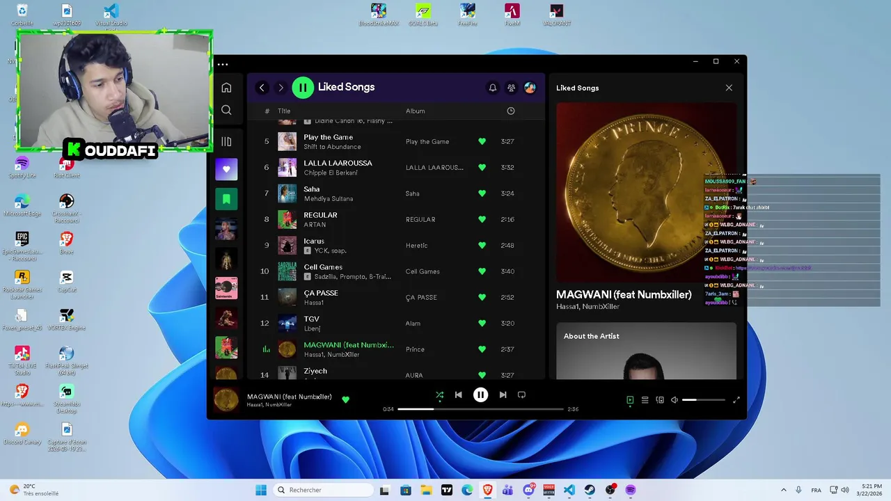This screenshot has width=891, height=501.
Task: Click the Prince coin album cover
Action: click(646, 193)
